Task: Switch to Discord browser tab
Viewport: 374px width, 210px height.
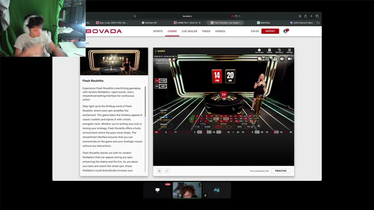Action: coord(302,23)
